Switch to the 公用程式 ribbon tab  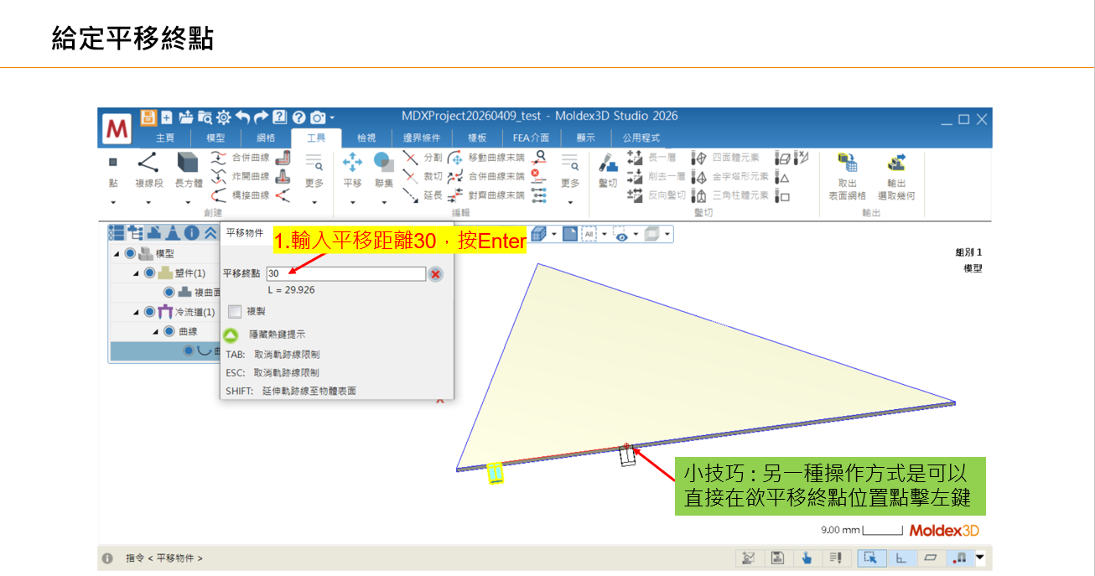[641, 138]
